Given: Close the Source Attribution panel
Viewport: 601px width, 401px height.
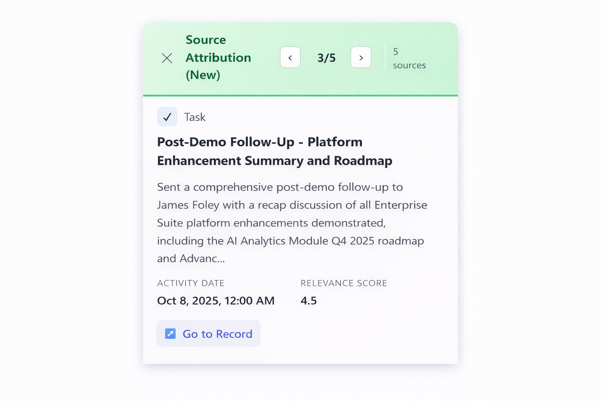Looking at the screenshot, I should point(167,58).
